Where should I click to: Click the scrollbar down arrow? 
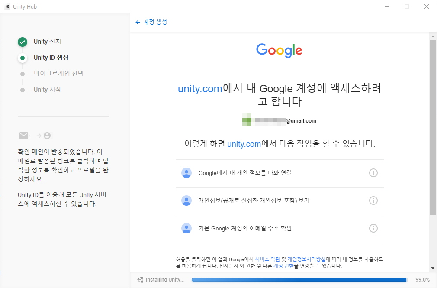[x=433, y=268]
